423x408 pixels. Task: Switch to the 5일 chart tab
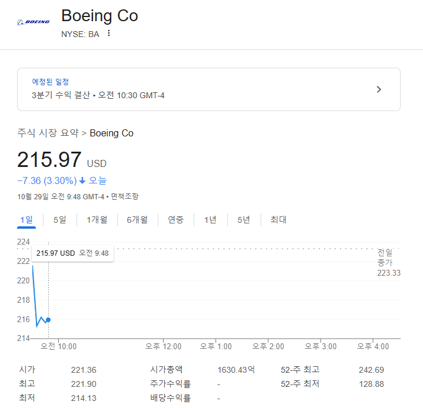tap(59, 220)
